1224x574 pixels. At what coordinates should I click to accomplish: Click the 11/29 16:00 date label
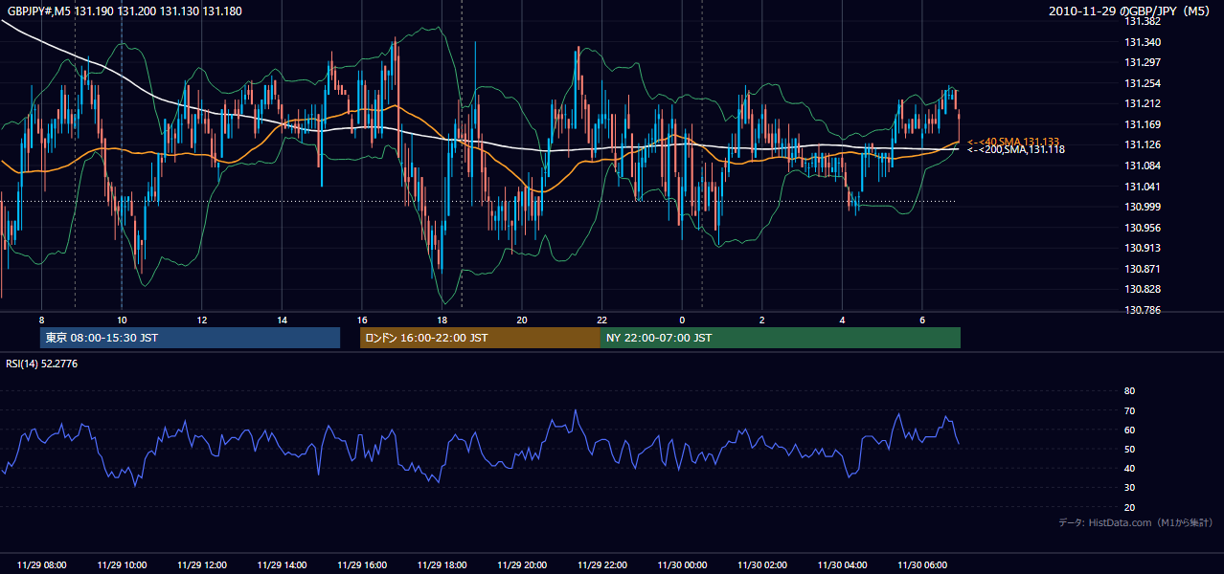362,565
